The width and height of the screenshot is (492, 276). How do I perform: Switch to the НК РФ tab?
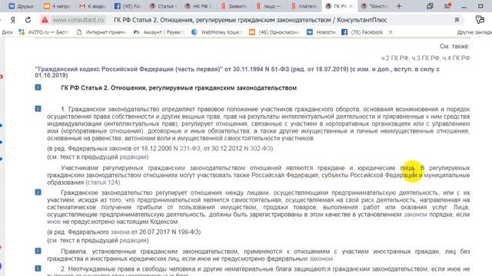click(198, 6)
